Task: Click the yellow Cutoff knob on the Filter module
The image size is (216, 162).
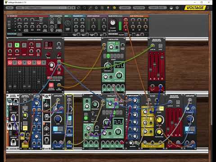Action: tap(159, 120)
